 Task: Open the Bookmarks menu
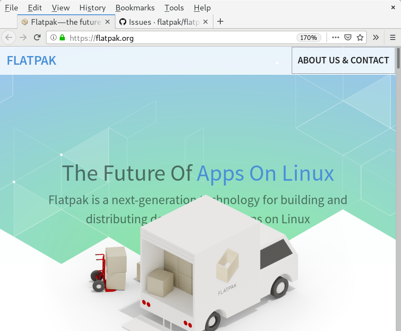135,7
